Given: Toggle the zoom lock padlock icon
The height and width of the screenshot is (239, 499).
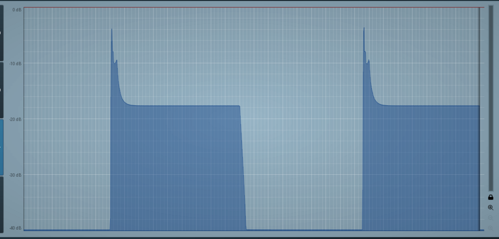Looking at the screenshot, I should [491, 197].
